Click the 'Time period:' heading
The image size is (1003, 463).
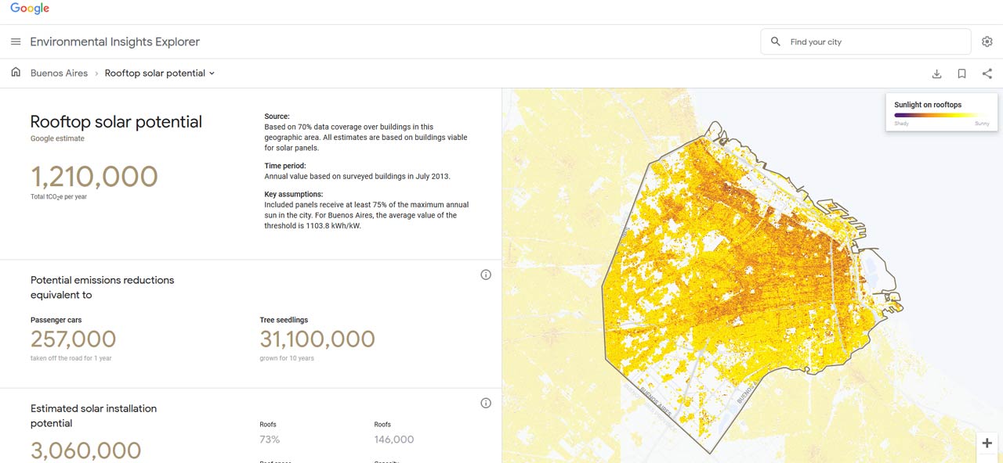click(x=285, y=166)
